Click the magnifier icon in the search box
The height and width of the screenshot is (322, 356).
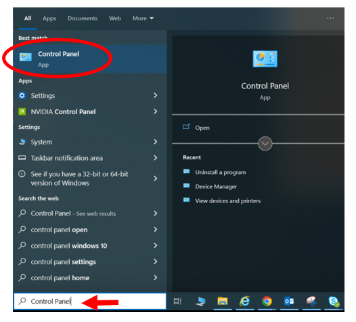point(22,301)
